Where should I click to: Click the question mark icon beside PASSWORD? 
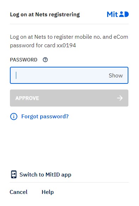(45, 60)
